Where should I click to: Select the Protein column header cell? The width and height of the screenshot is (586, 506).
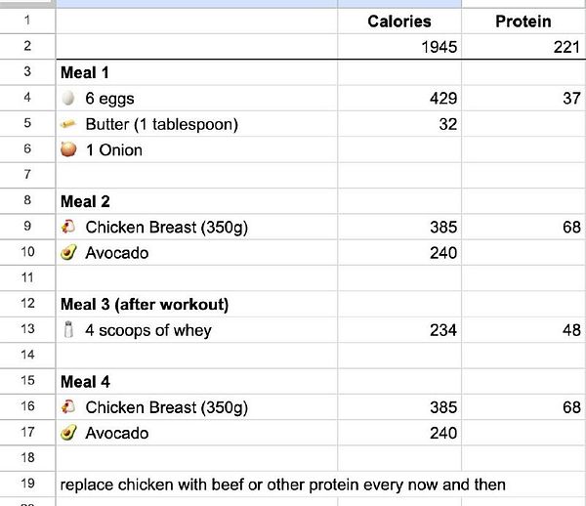523,21
